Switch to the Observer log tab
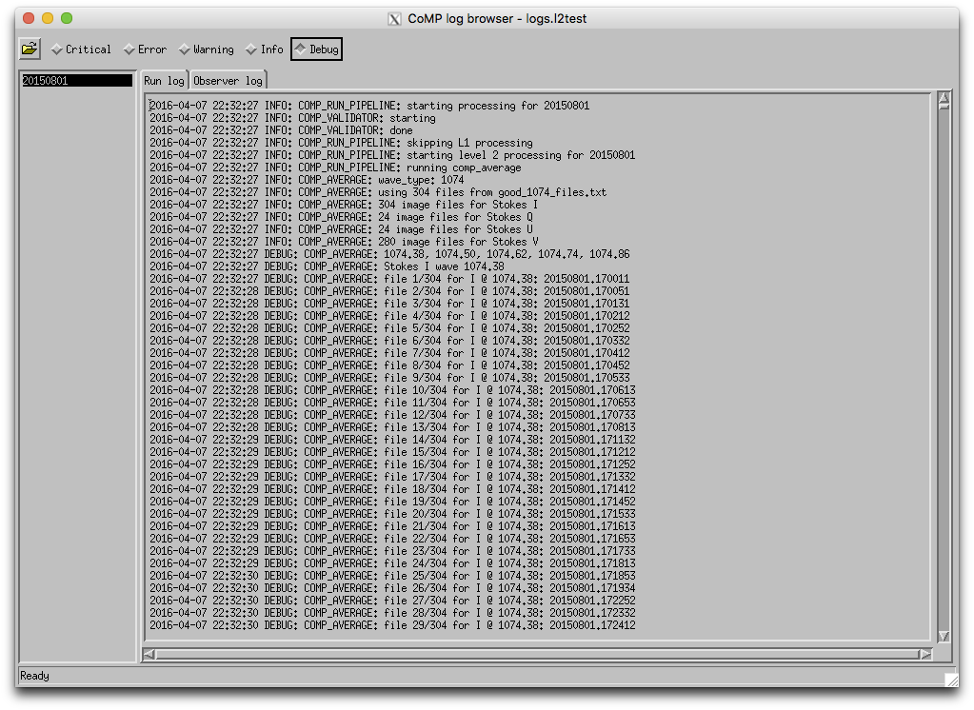This screenshot has width=974, height=710. [x=228, y=80]
